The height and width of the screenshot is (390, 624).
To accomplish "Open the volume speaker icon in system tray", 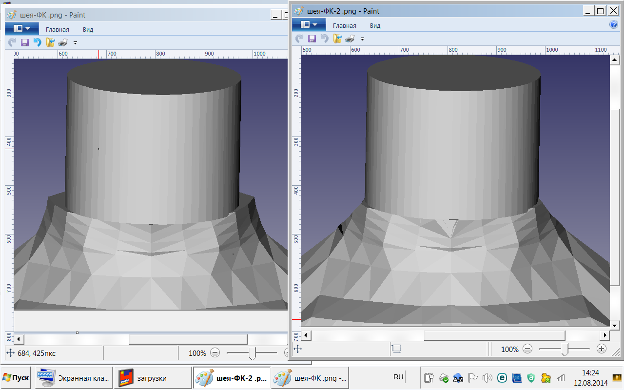I will click(487, 378).
